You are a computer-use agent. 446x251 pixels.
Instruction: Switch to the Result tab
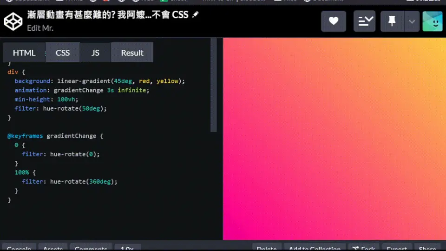(132, 53)
